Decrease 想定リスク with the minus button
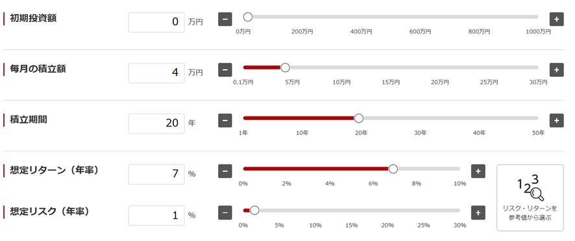This screenshot has width=575, height=241. [x=225, y=212]
